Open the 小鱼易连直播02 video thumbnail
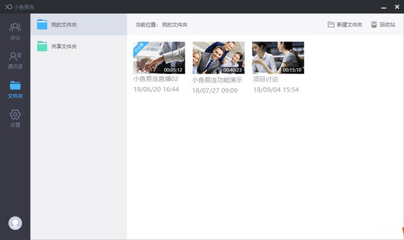Screen dimensions: 404x240 (159, 58)
